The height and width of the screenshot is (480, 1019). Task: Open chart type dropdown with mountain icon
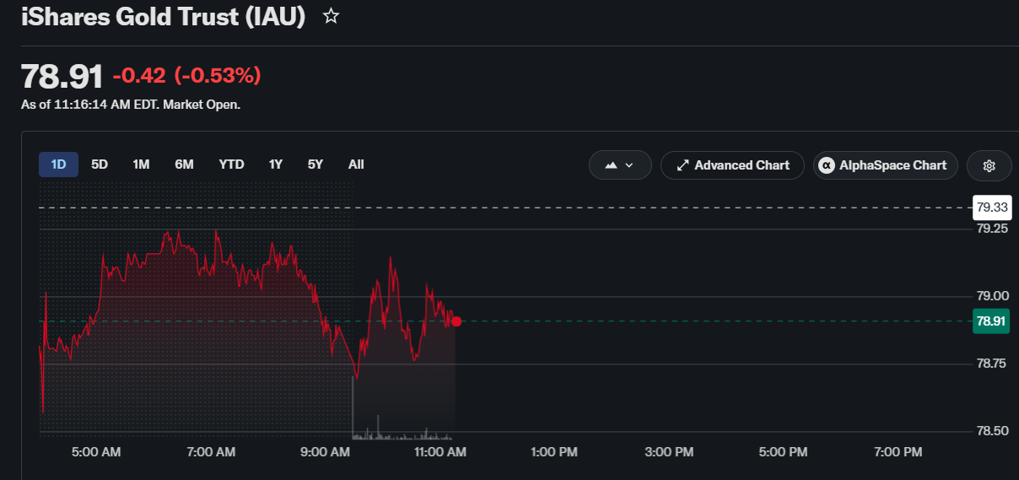(620, 165)
